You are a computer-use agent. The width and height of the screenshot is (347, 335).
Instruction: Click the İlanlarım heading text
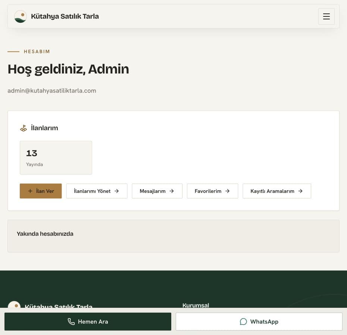(x=44, y=128)
